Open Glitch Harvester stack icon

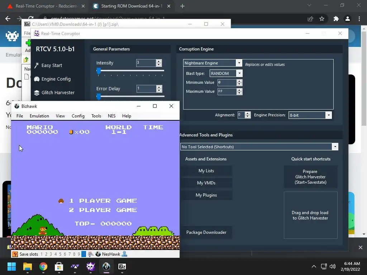coord(37,93)
